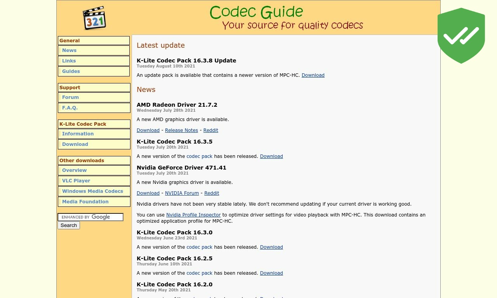Download the Nvidia GeForce Driver 471.41
Screen dimensions: 497x298
click(148, 193)
